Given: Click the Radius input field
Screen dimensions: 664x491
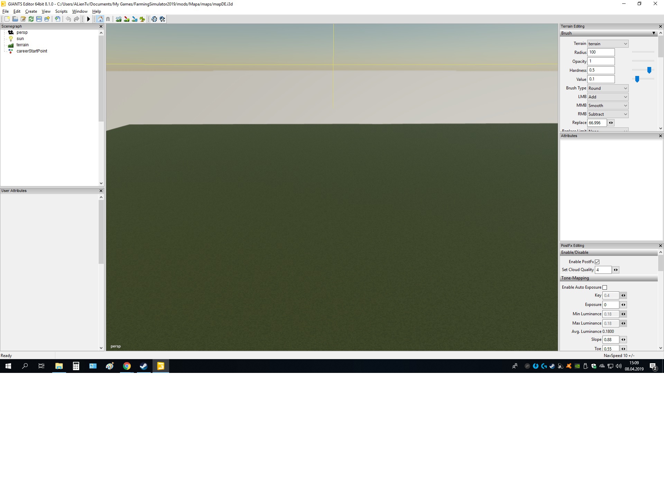Looking at the screenshot, I should tap(601, 52).
